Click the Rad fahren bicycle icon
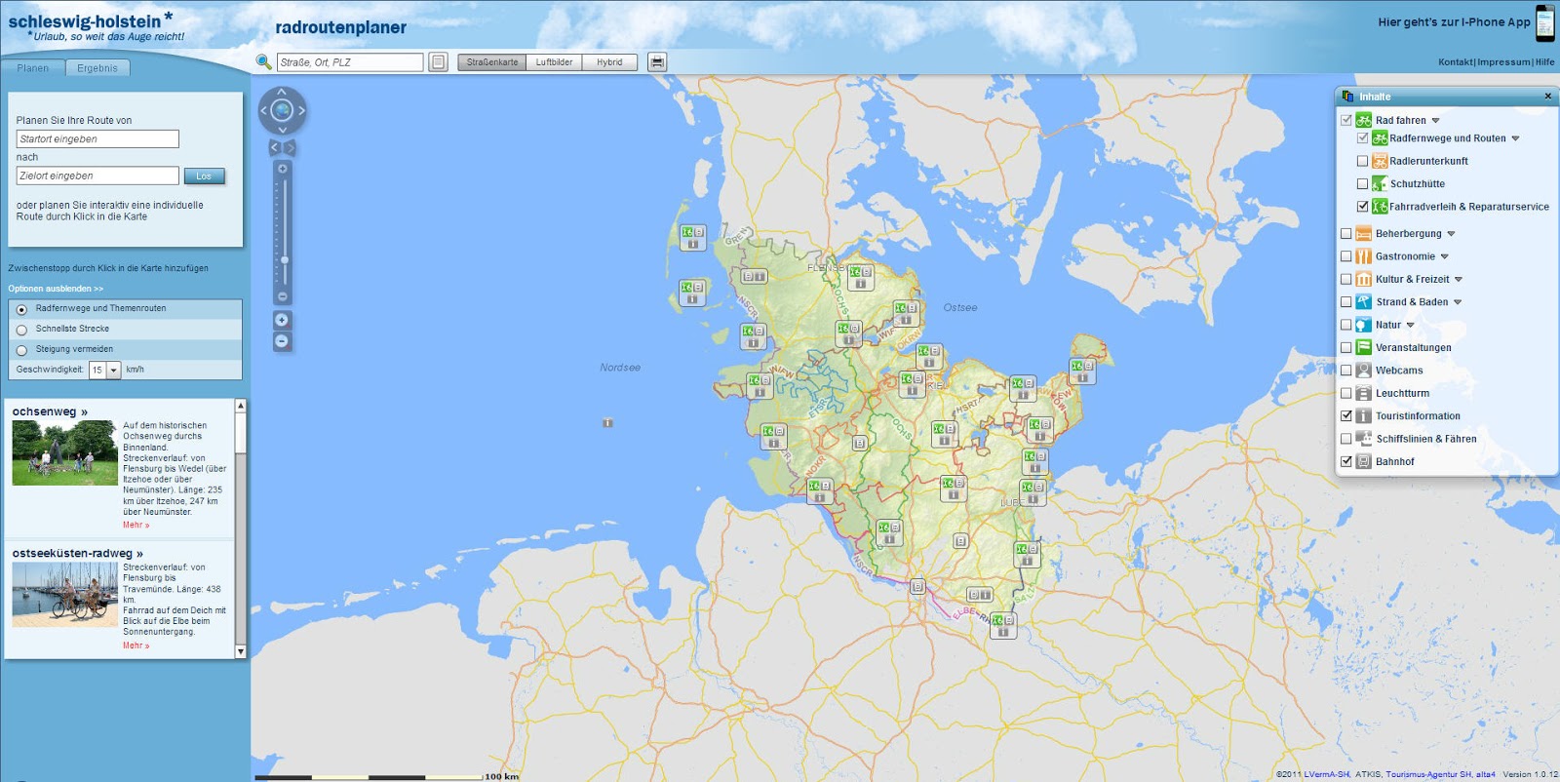Viewport: 1560px width, 782px height. click(1364, 120)
